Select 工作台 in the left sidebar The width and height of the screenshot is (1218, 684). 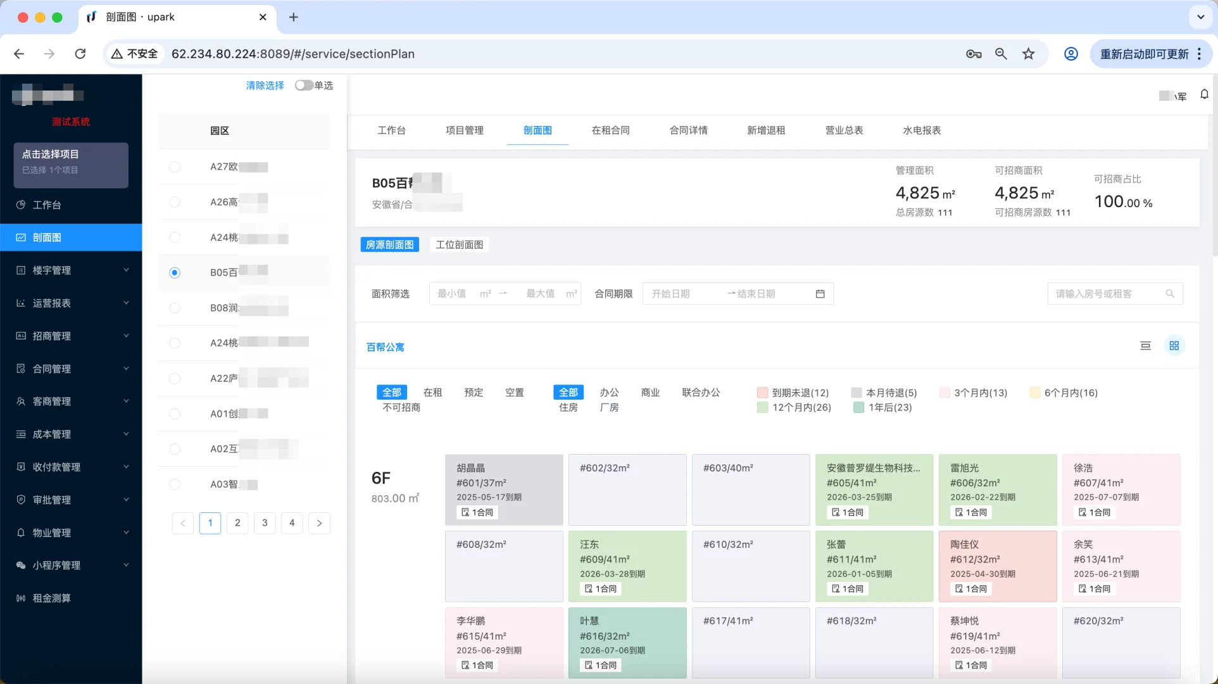[x=47, y=205]
